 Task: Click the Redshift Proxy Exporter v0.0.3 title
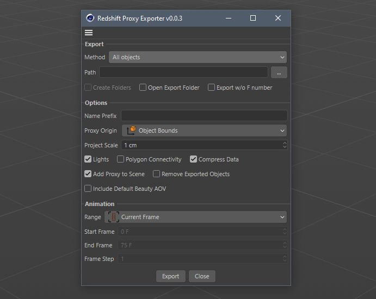point(140,18)
